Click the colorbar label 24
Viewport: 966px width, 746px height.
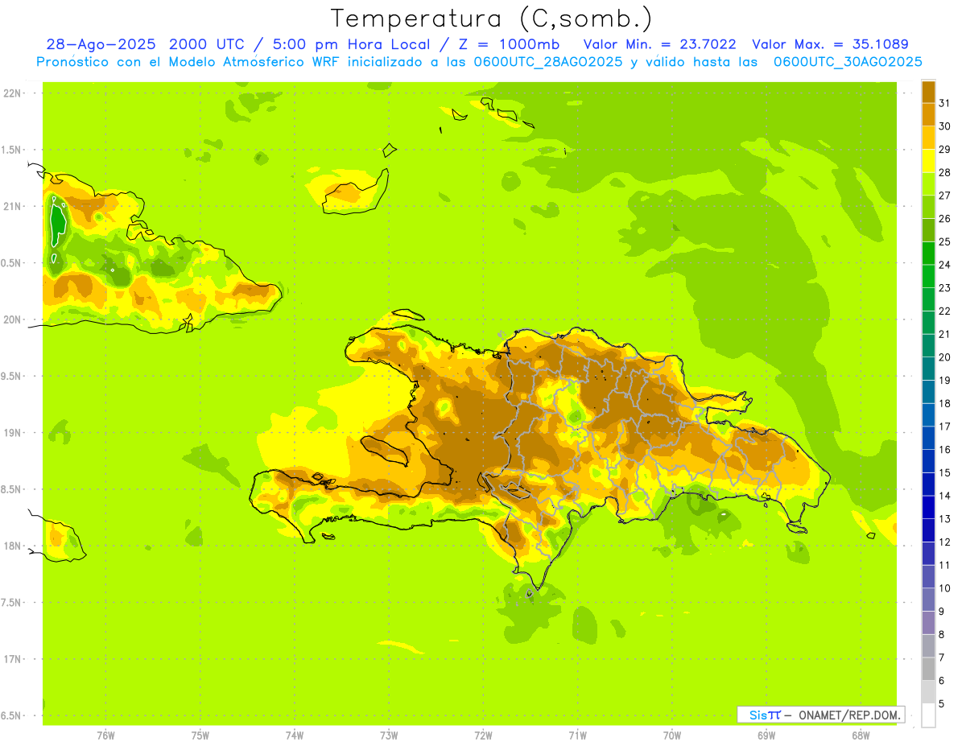click(x=945, y=265)
